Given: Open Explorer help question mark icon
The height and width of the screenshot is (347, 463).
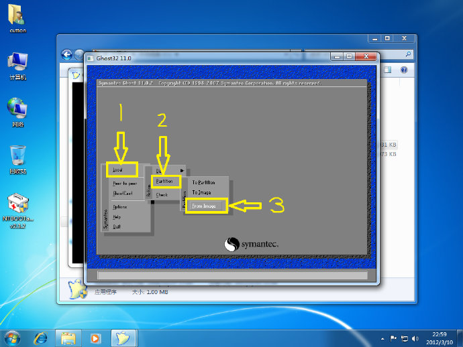Looking at the screenshot, I should (404, 70).
